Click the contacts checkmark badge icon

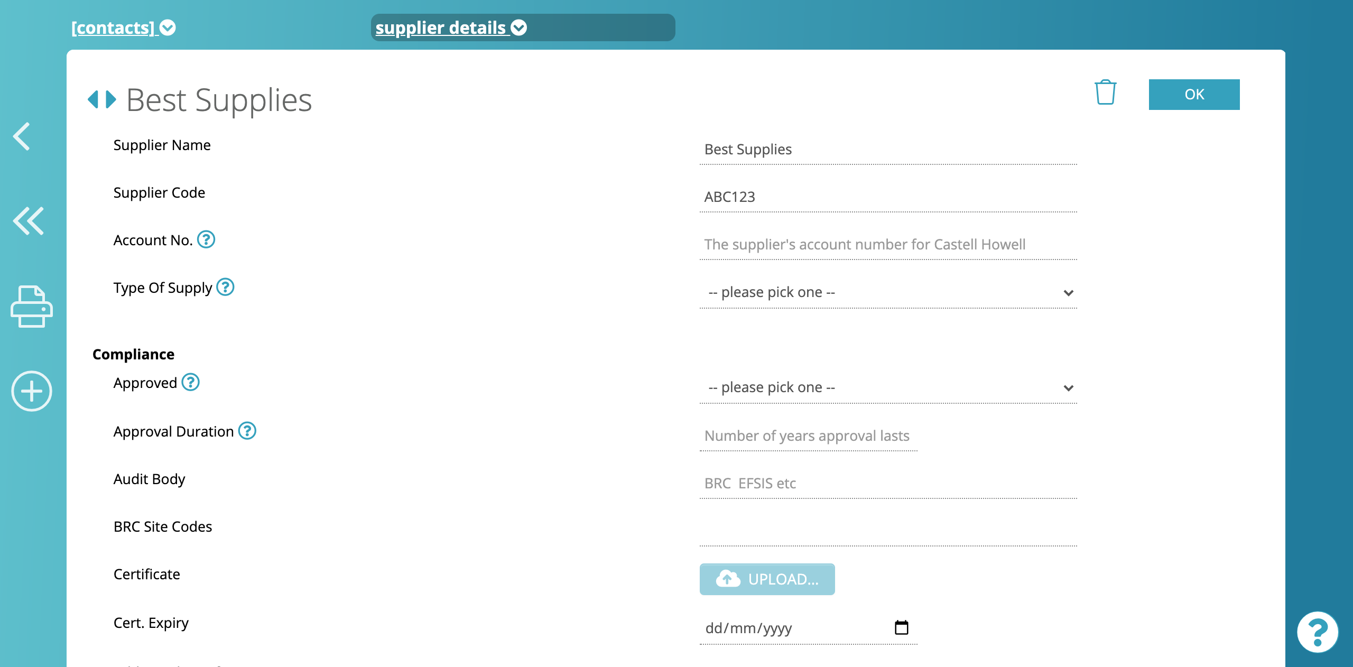point(170,27)
